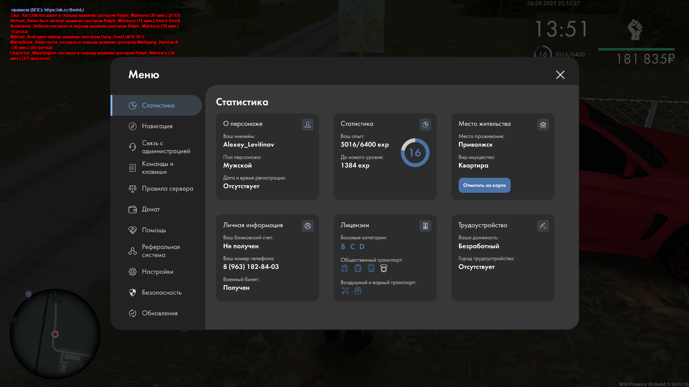Open the Безопасность sidebar item
Image resolution: width=689 pixels, height=387 pixels.
(x=161, y=292)
